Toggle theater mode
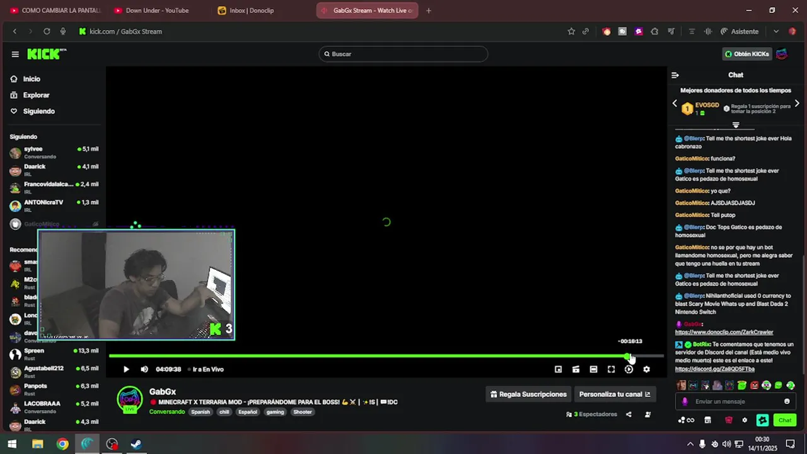 pyautogui.click(x=593, y=370)
